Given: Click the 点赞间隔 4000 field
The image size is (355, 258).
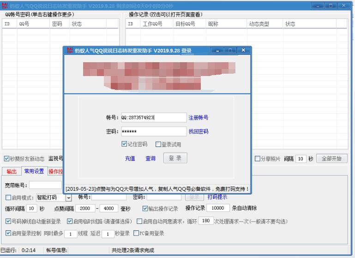Looking at the screenshot, I should coord(109,208).
